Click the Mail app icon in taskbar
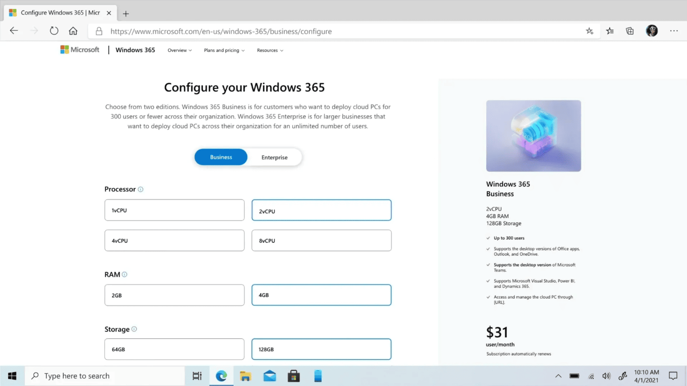Screen dimensions: 687x386 click(x=269, y=376)
